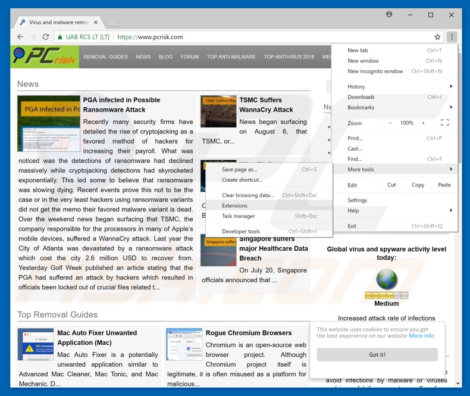Click the PCrisk logo
470x396 pixels.
pyautogui.click(x=45, y=57)
